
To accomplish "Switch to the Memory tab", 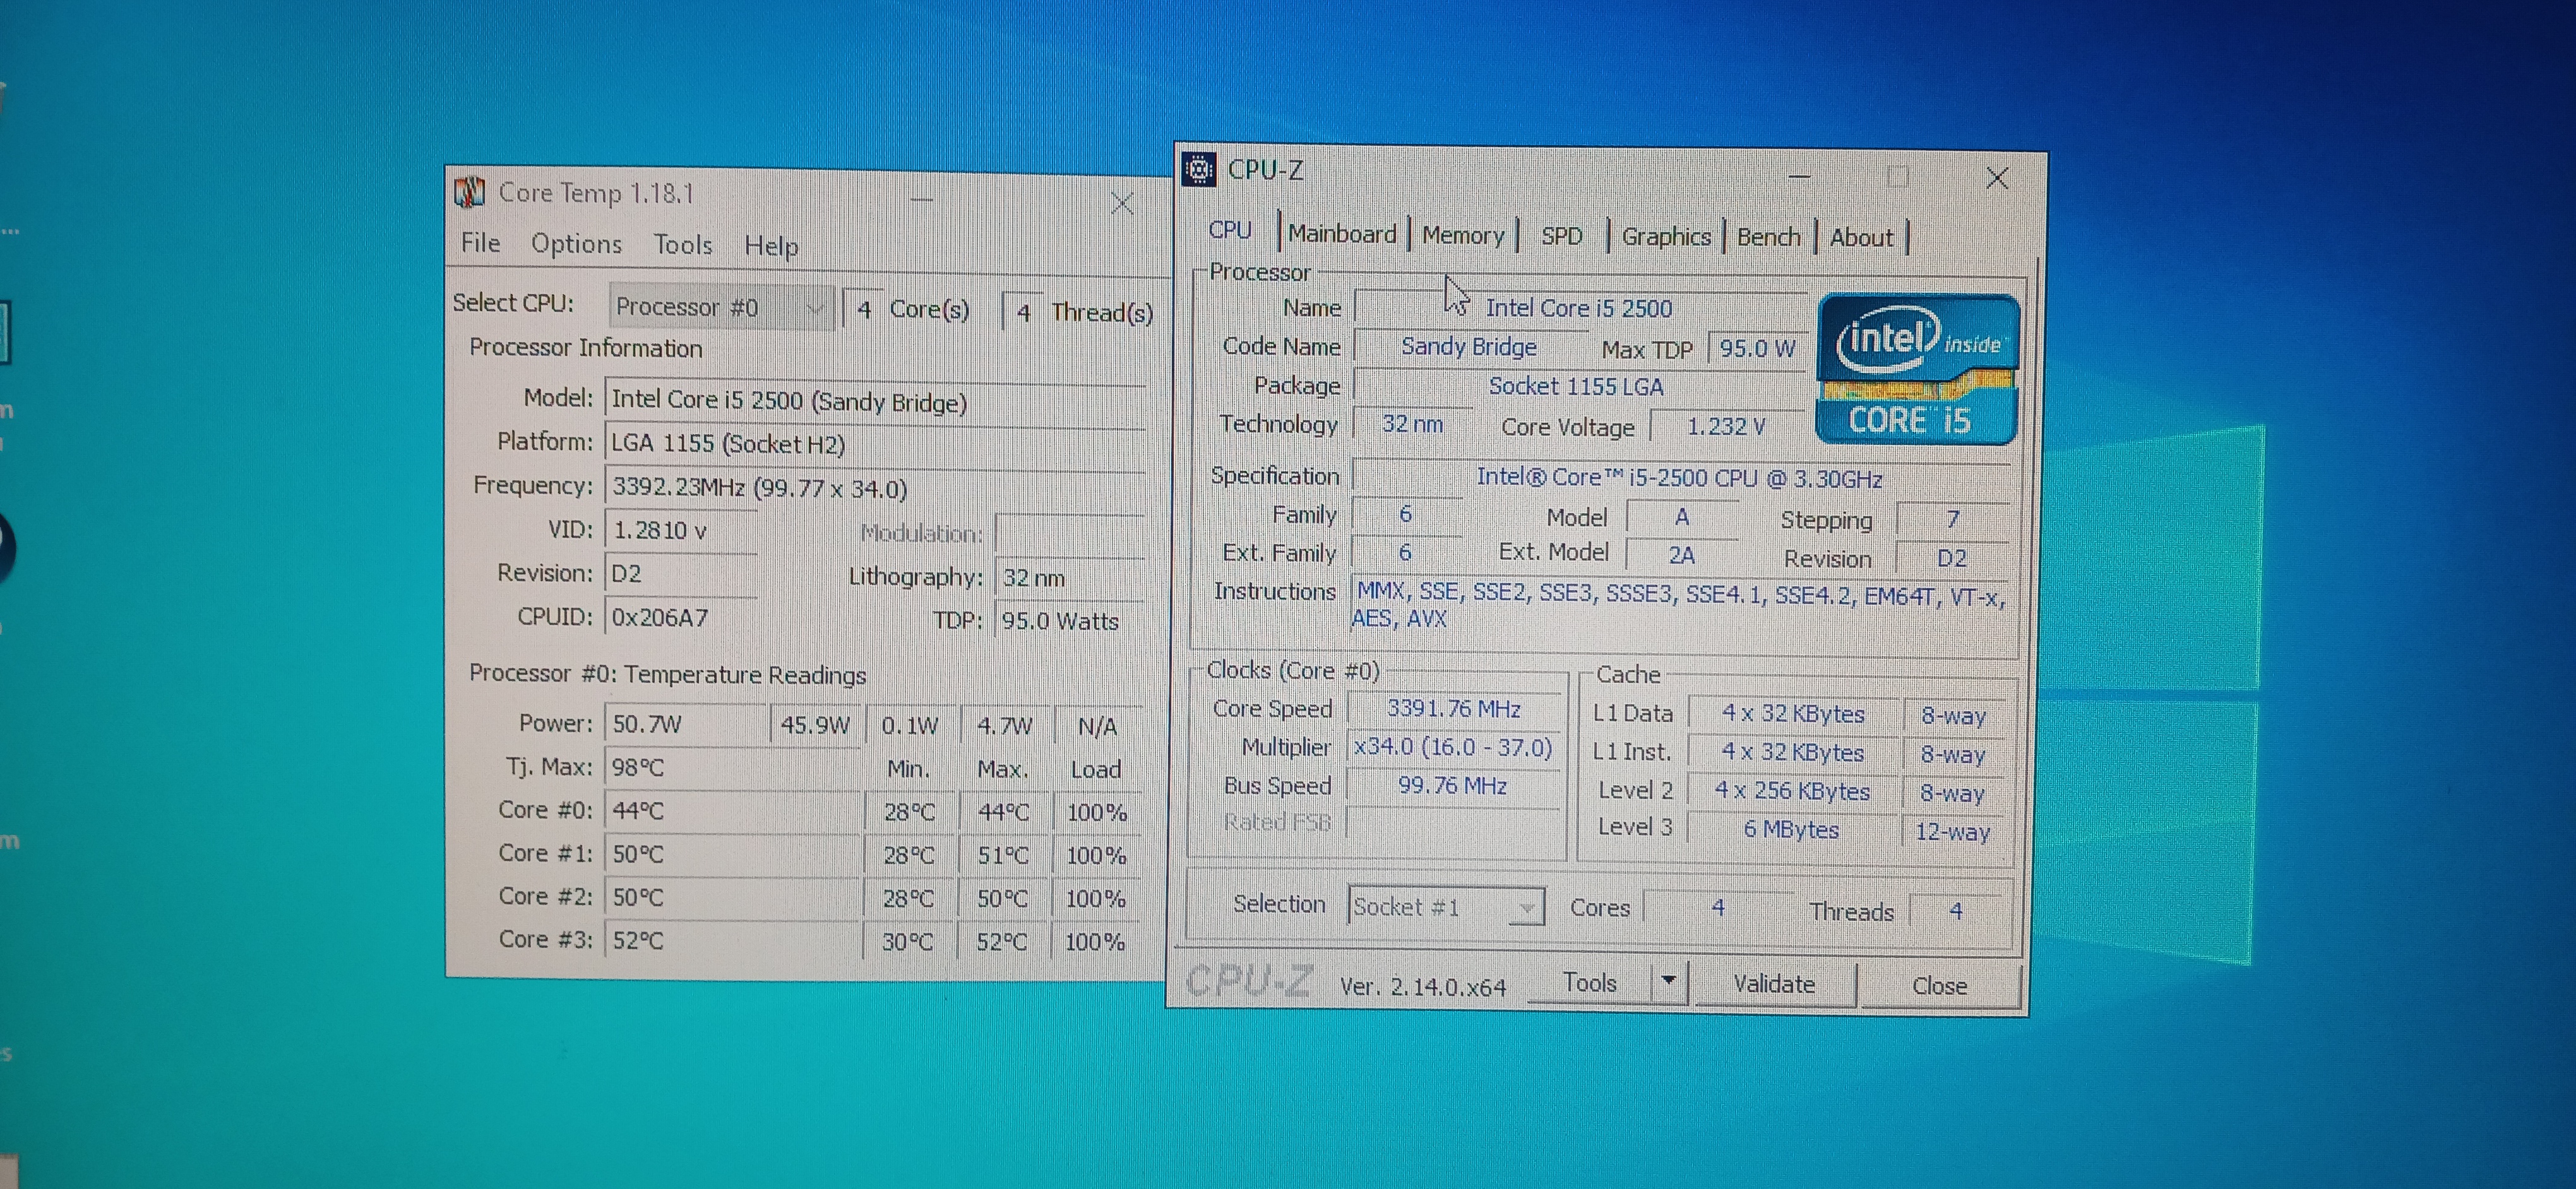I will 1462,236.
